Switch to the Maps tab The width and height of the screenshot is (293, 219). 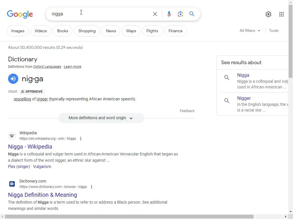click(x=131, y=31)
